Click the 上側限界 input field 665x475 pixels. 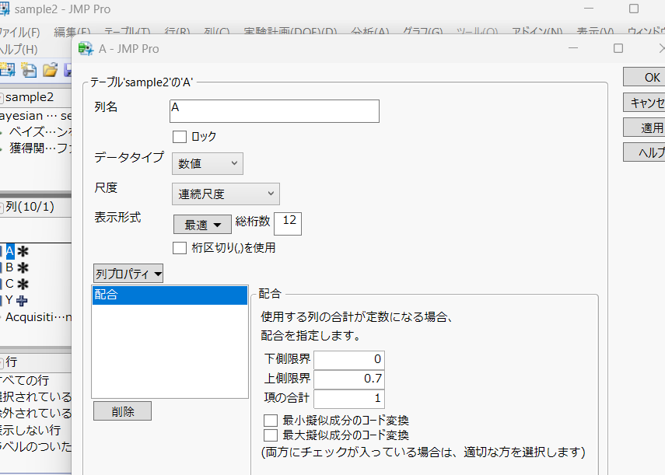point(349,379)
